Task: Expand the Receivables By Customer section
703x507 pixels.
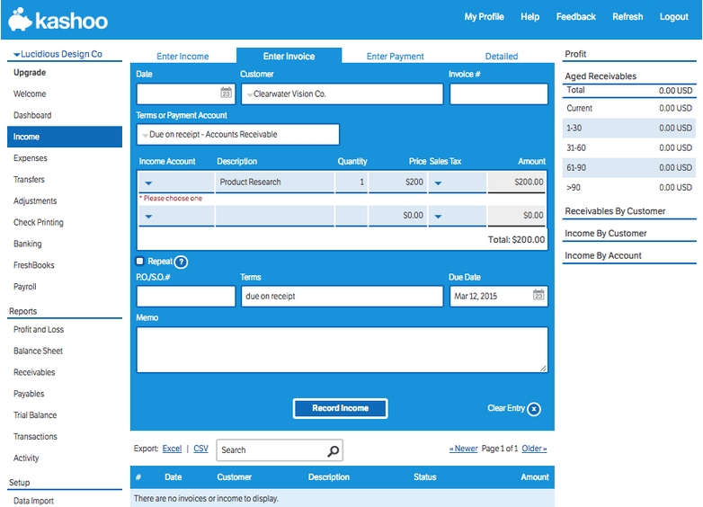Action: tap(615, 211)
